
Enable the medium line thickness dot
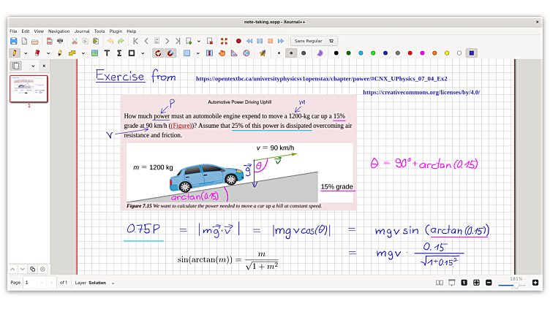coord(292,53)
